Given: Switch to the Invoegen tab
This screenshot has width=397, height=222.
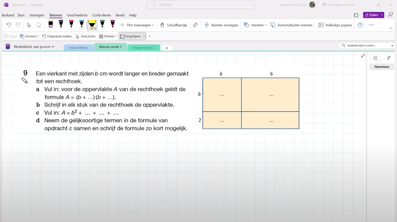Looking at the screenshot, I should 37,15.
